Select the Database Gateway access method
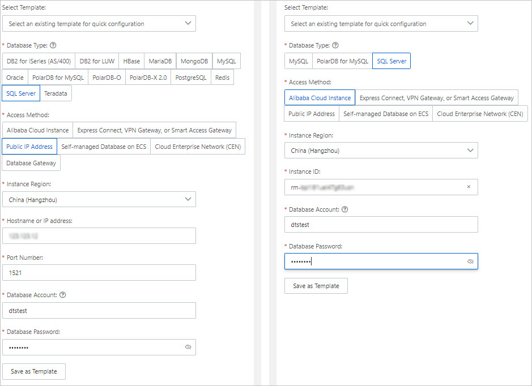The height and width of the screenshot is (386, 532). pyautogui.click(x=31, y=163)
